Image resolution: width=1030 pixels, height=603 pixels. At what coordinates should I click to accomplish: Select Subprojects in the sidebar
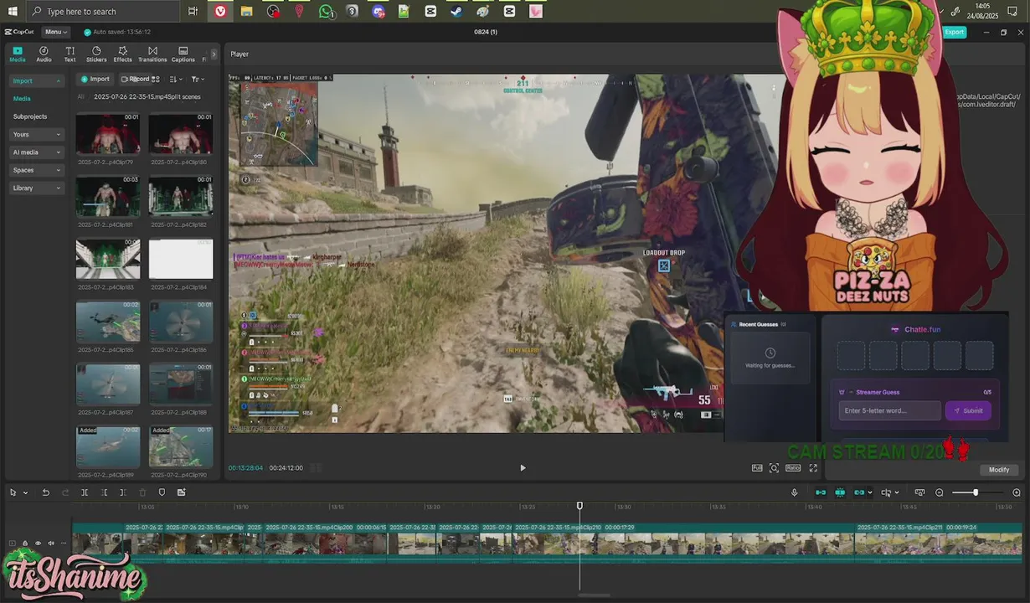(30, 116)
